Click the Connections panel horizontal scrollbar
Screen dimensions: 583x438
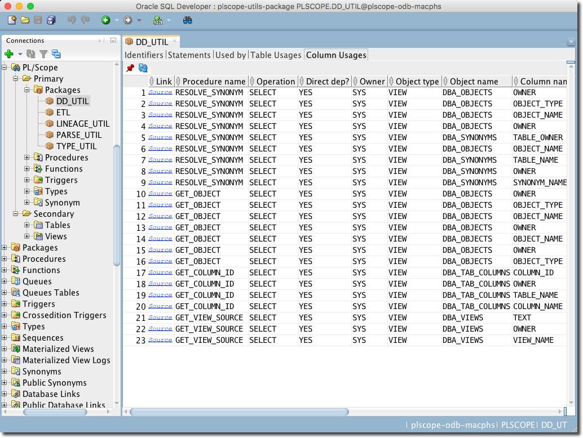point(55,412)
